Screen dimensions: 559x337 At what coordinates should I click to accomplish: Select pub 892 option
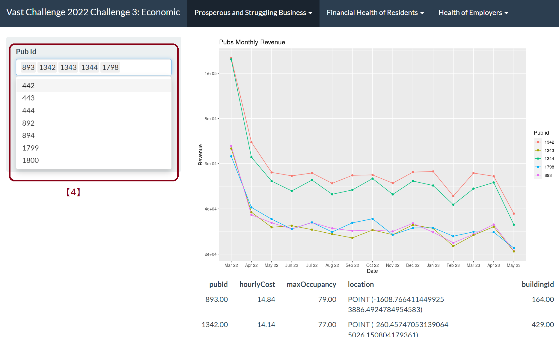coord(28,123)
